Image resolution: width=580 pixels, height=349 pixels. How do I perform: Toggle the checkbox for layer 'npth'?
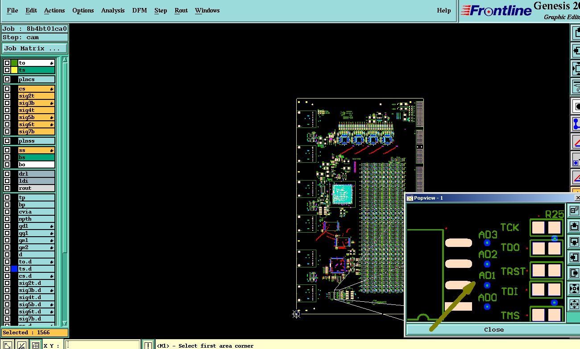[7, 219]
